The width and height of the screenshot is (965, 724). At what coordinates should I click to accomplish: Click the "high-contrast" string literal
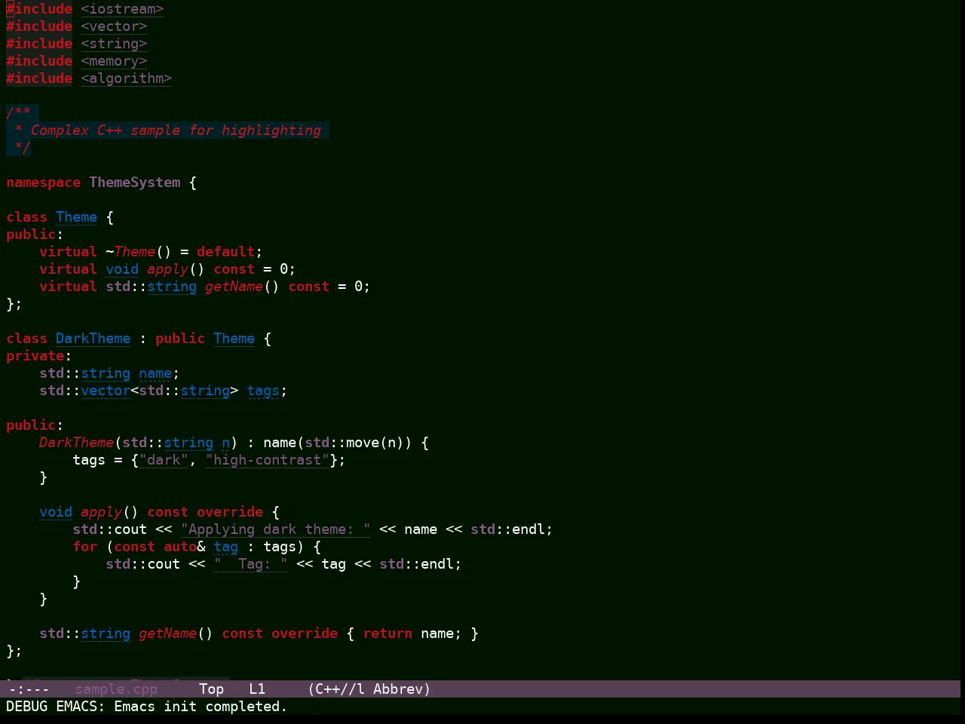coord(267,460)
